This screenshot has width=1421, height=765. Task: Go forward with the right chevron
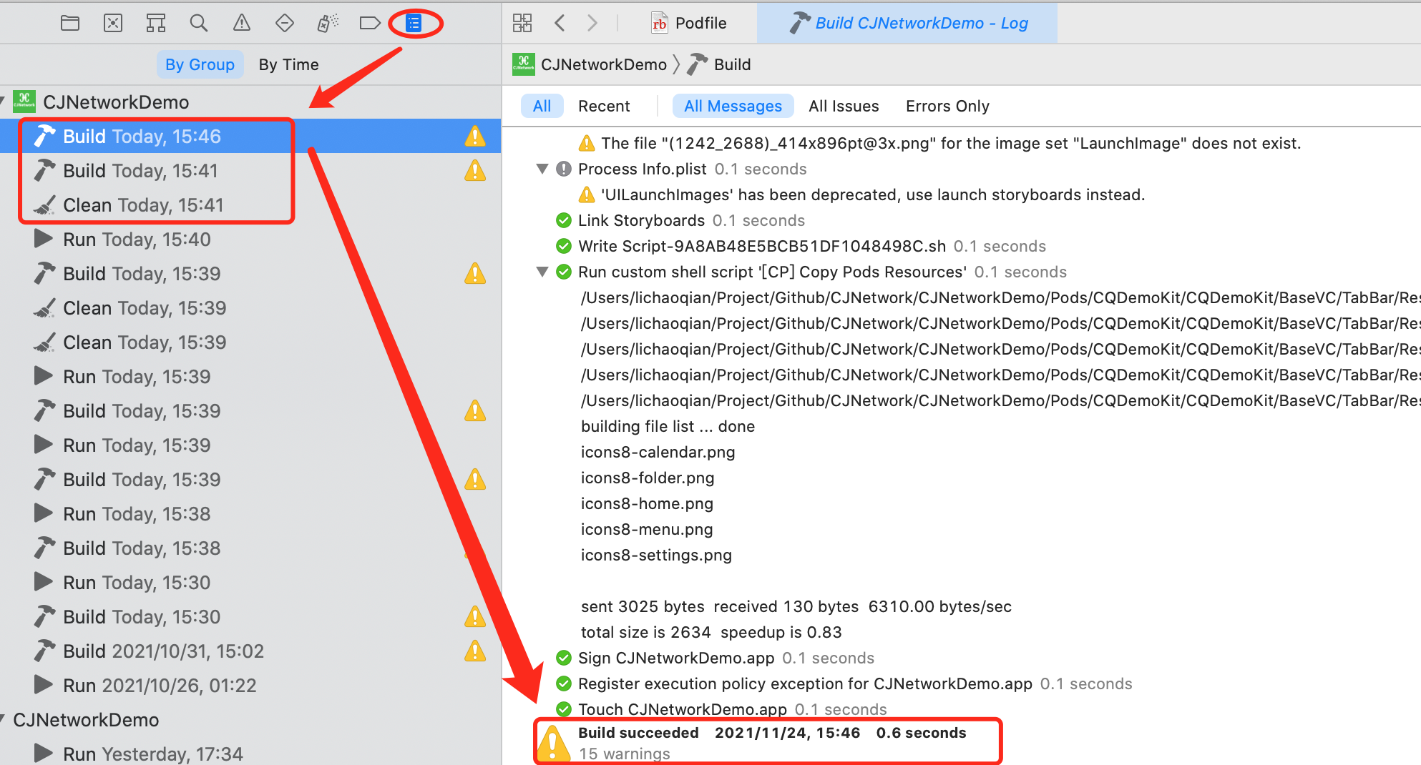pos(592,23)
